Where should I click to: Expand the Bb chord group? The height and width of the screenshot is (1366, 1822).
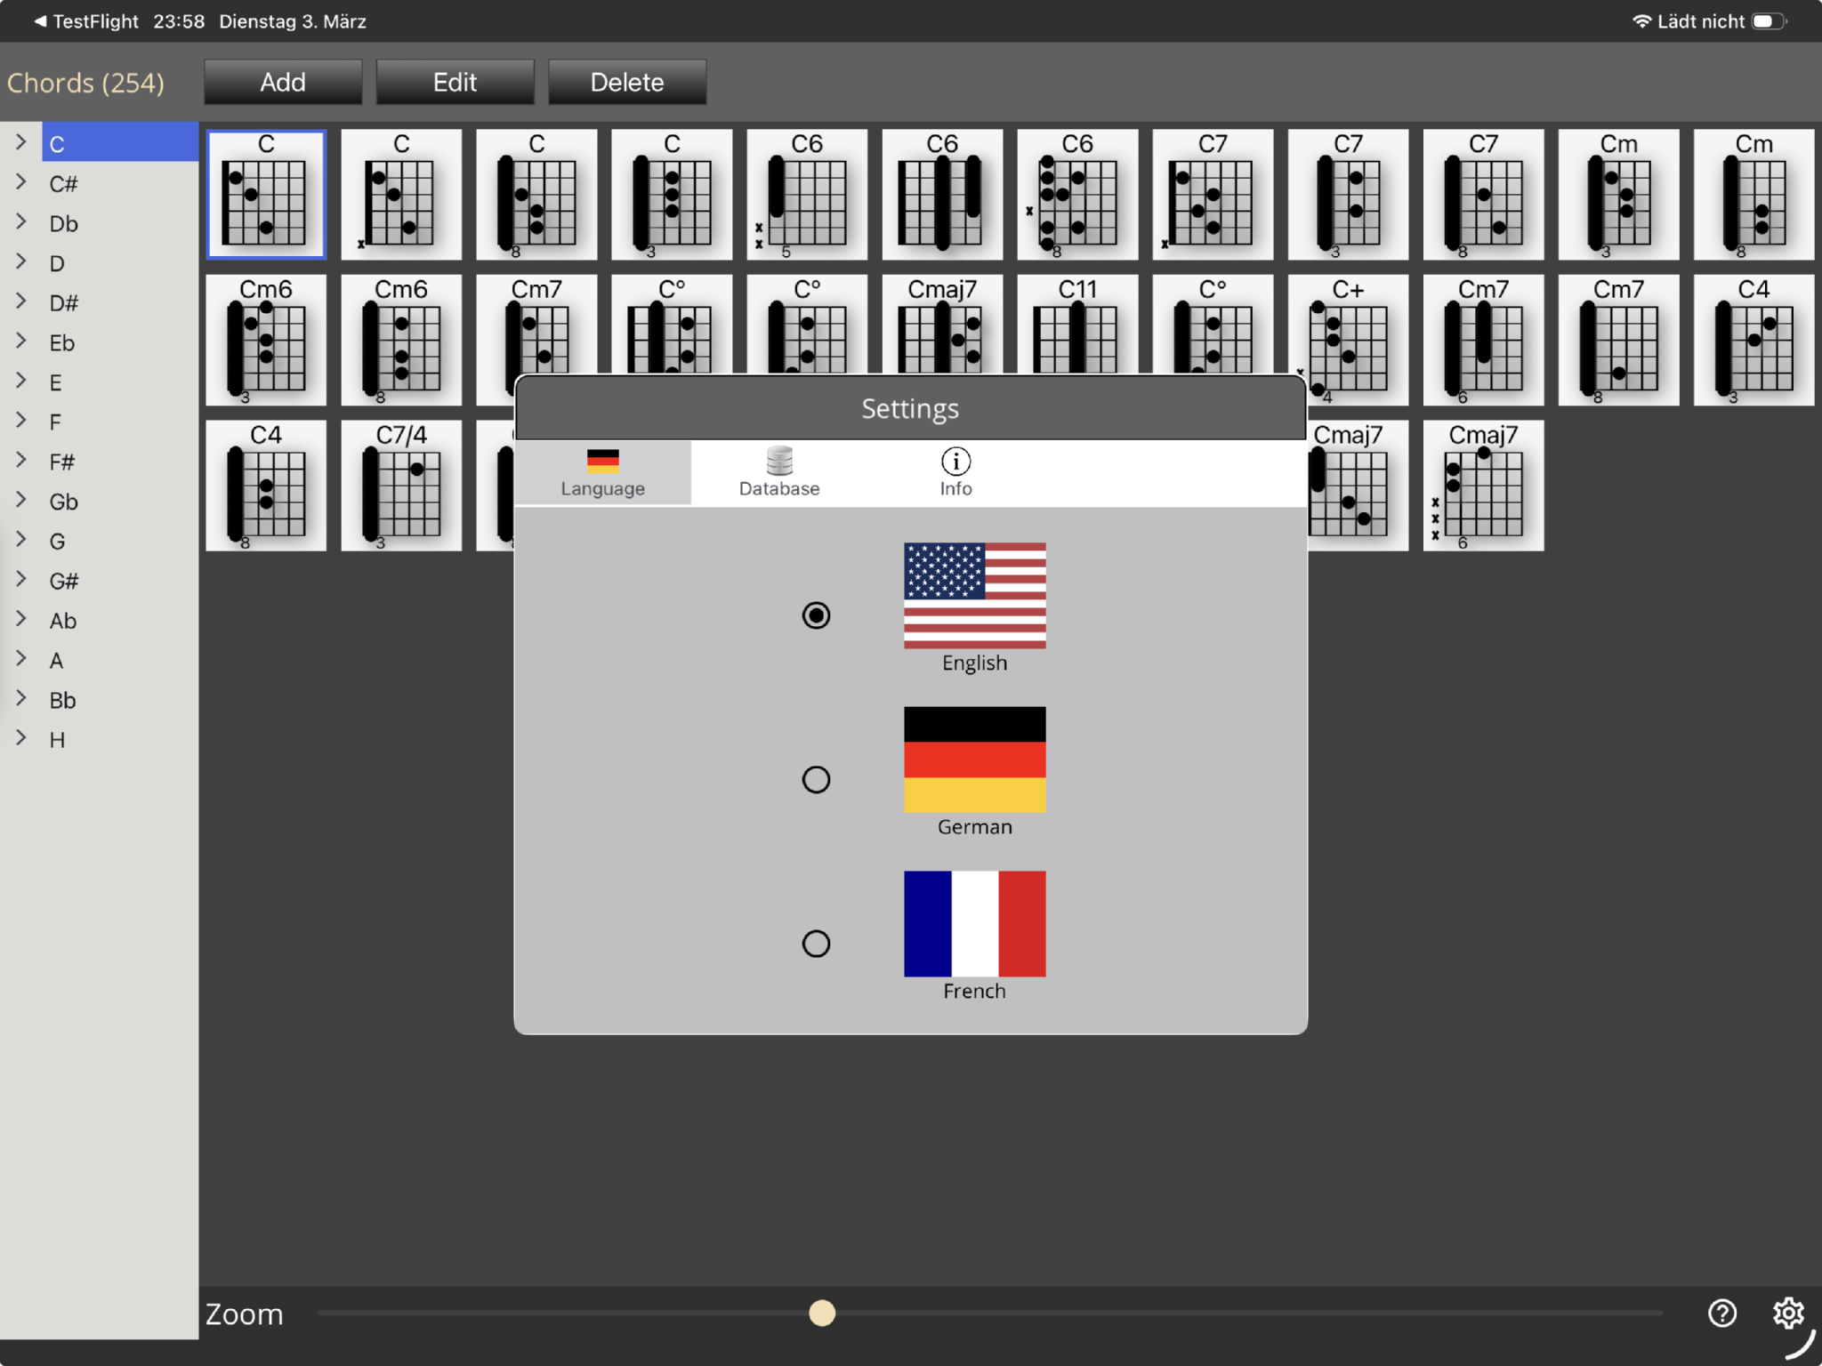click(x=21, y=699)
